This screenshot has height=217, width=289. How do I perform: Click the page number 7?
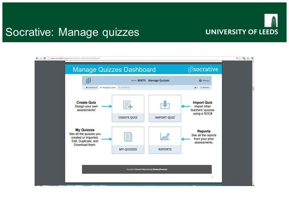point(212,177)
